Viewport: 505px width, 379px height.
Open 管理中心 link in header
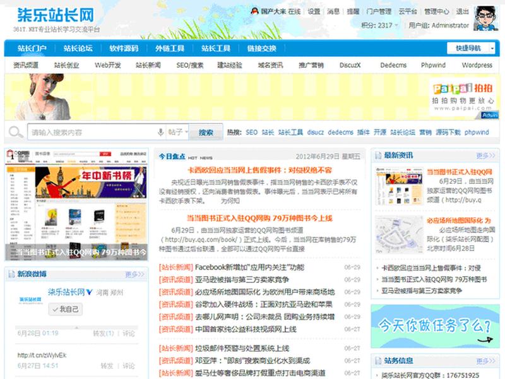[436, 11]
